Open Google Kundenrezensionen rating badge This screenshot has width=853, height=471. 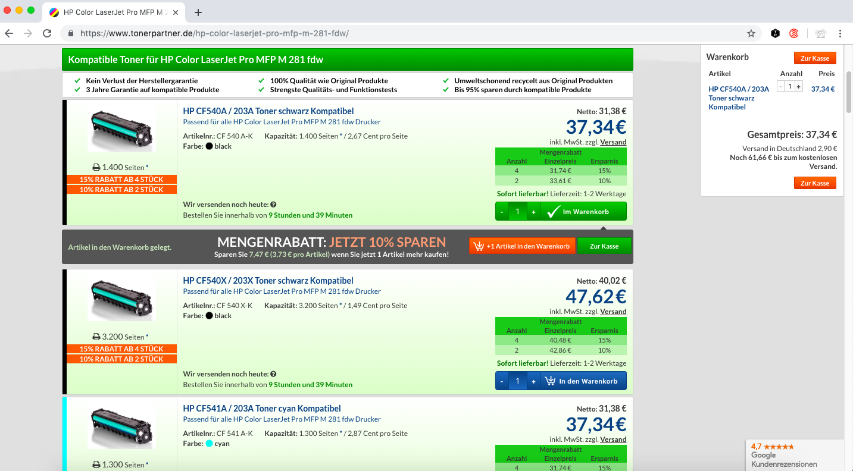[x=795, y=455]
